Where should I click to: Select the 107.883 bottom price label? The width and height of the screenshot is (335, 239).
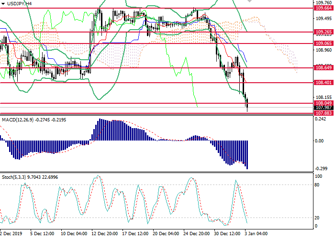[324, 113]
